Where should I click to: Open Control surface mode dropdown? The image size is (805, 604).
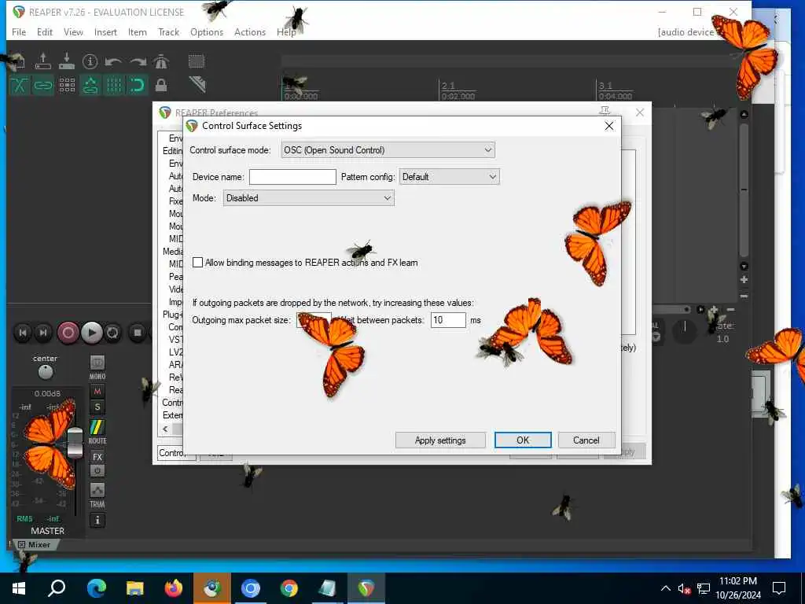coord(388,150)
